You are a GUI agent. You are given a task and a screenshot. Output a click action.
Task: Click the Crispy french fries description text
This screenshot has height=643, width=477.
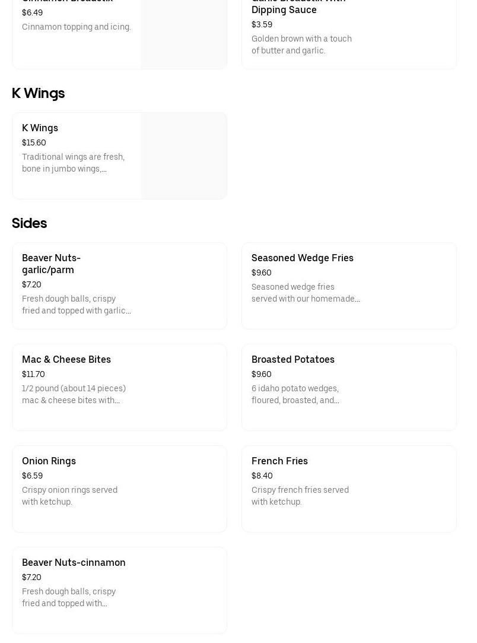(300, 496)
